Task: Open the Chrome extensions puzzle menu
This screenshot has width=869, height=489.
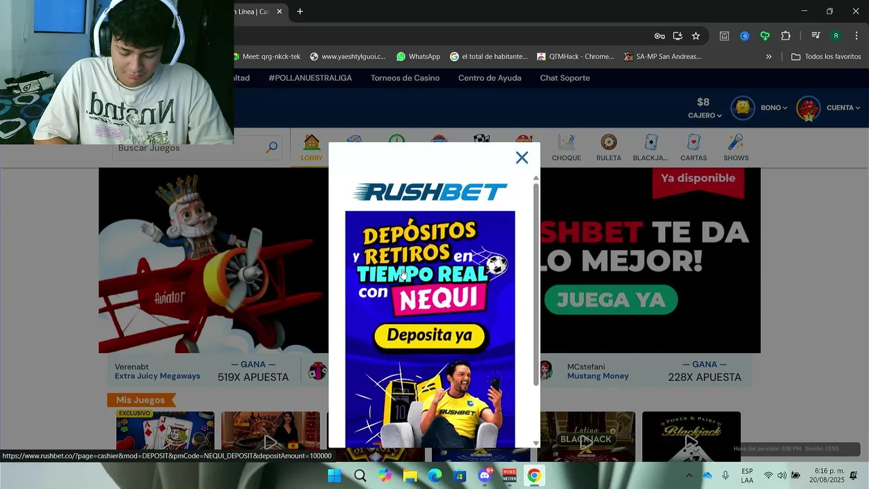Action: [786, 36]
